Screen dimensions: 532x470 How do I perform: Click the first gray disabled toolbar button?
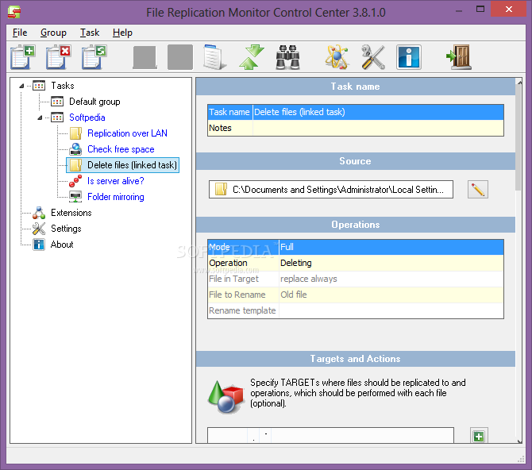(145, 57)
